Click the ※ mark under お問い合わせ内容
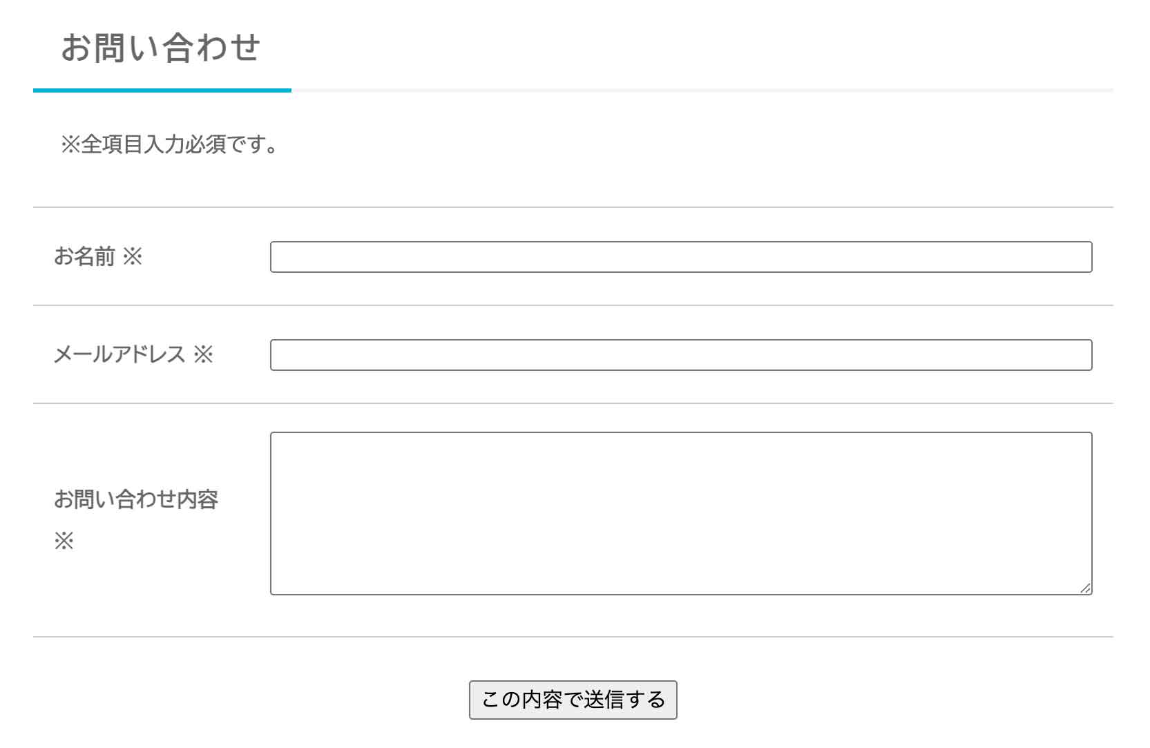The height and width of the screenshot is (748, 1150). pos(64,541)
